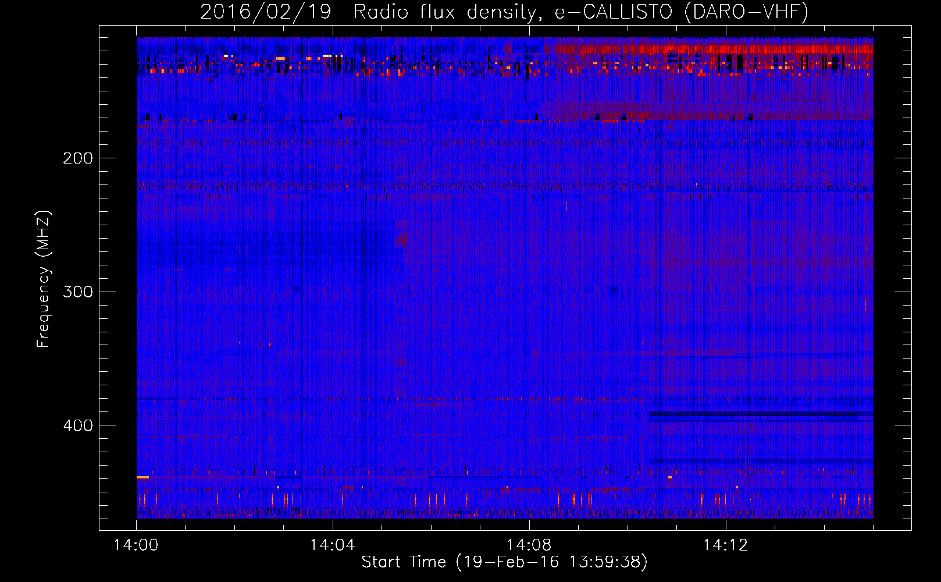Click the Frequency (MHZ) axis label
This screenshot has width=941, height=582.
pyautogui.click(x=44, y=279)
